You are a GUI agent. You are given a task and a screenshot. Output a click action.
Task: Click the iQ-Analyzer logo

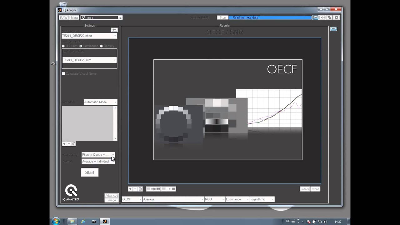pyautogui.click(x=71, y=192)
